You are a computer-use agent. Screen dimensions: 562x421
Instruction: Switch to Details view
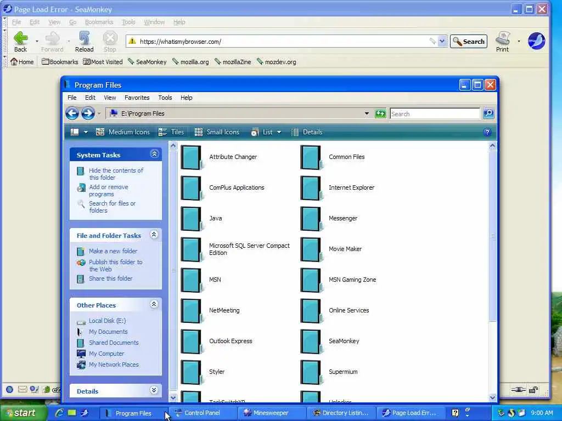click(307, 132)
